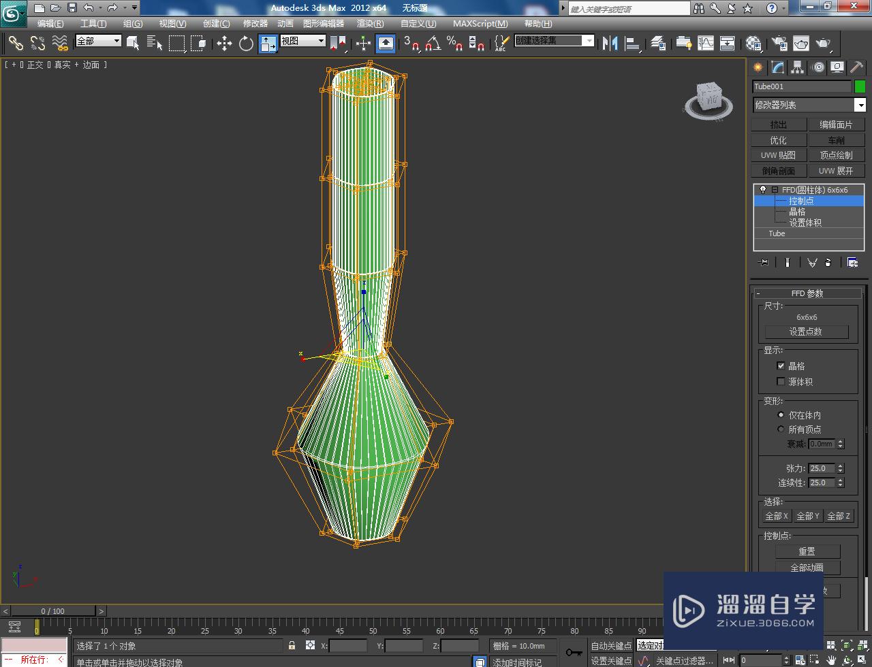The image size is (872, 667).
Task: Open Select by Name list tool
Action: tap(155, 43)
